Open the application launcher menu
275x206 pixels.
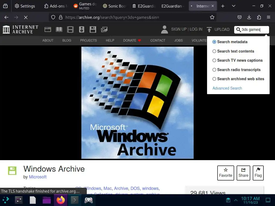click(x=6, y=200)
